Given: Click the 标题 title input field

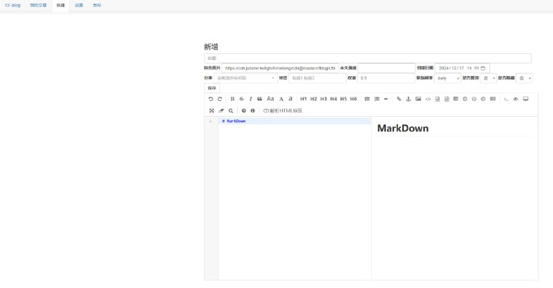Looking at the screenshot, I should 367,58.
